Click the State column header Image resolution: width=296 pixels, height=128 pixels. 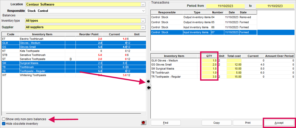click(x=248, y=13)
